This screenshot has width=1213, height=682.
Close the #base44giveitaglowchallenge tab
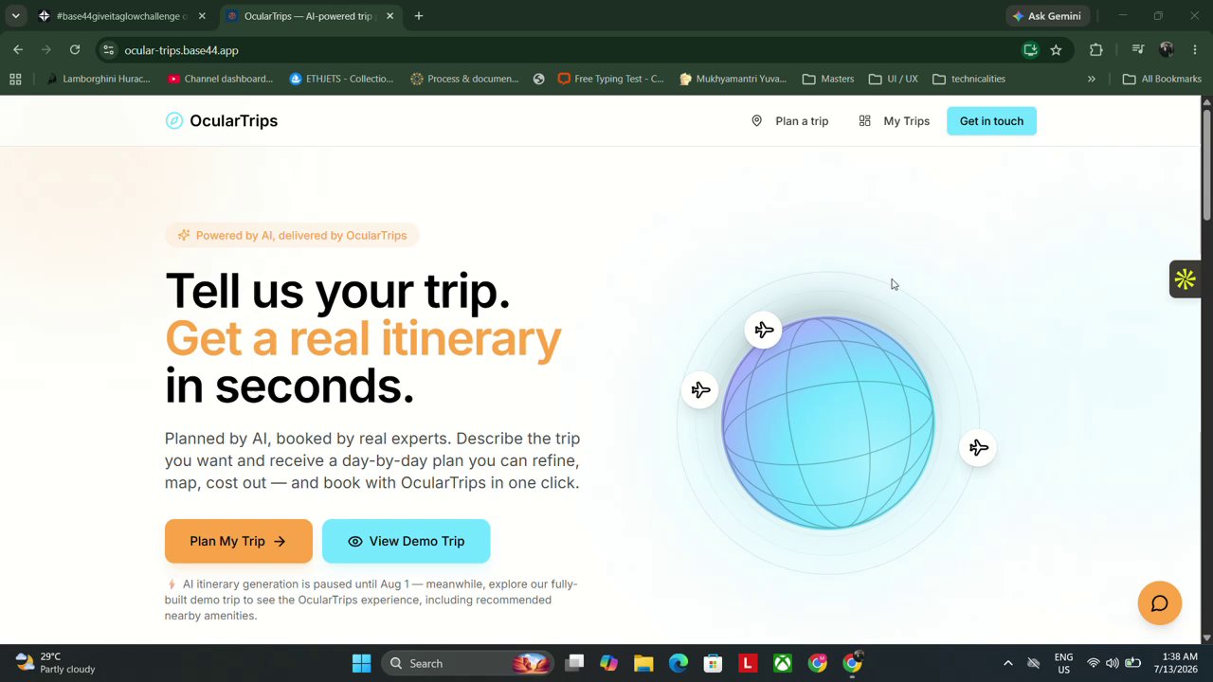click(x=202, y=16)
